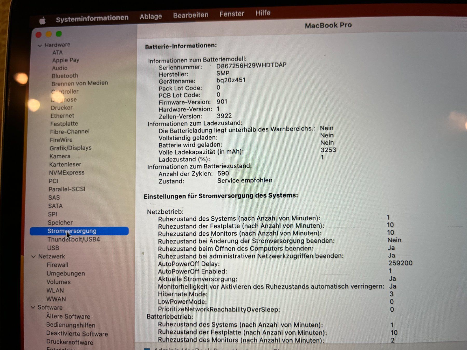Image resolution: width=467 pixels, height=350 pixels.
Task: Select Fibre-Channel in the sidebar
Action: tap(70, 131)
